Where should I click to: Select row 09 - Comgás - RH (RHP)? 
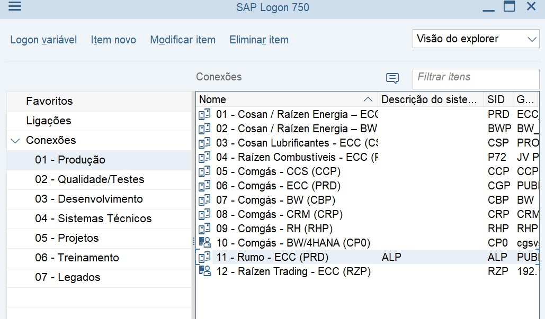click(368, 229)
